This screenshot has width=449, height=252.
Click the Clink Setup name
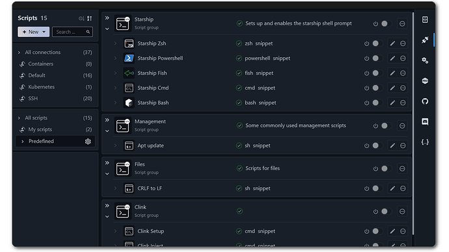[x=150, y=231]
